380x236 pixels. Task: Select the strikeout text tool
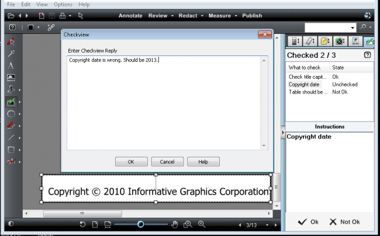point(11,161)
